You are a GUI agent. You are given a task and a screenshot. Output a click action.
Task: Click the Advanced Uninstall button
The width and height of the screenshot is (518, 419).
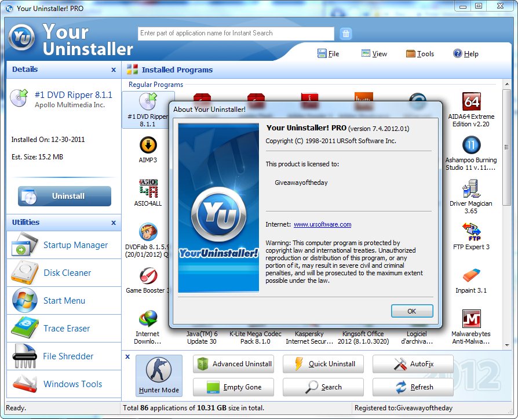click(x=234, y=364)
